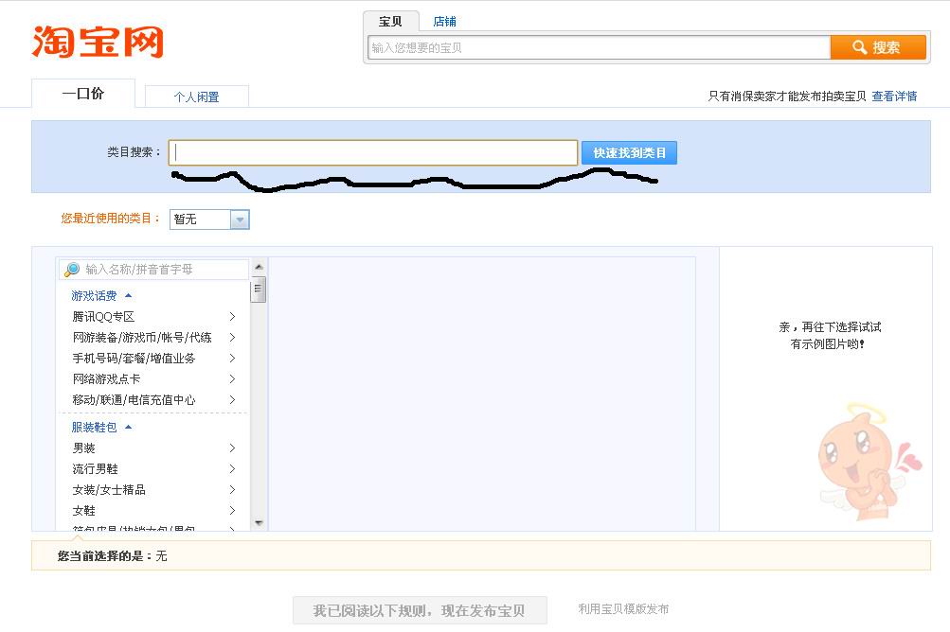Screen dimensions: 950x632
Task: Select 流行男鞋 category
Action: pyautogui.click(x=95, y=469)
